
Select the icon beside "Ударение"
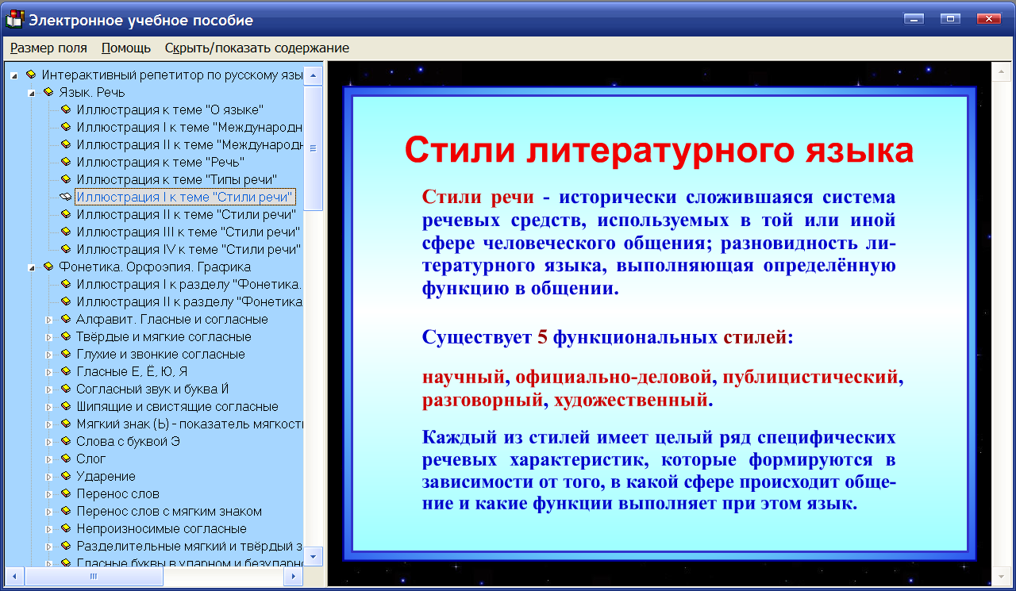pos(63,476)
